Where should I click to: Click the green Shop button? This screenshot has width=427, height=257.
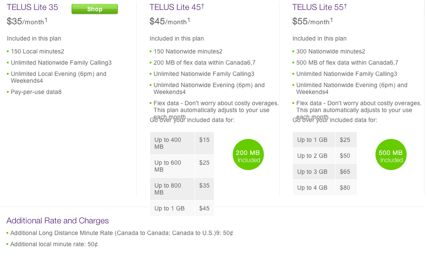[x=94, y=9]
